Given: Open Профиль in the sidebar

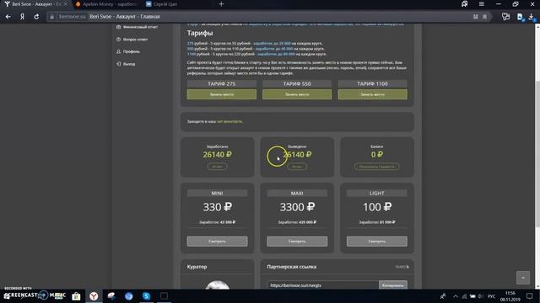Looking at the screenshot, I should [x=128, y=51].
